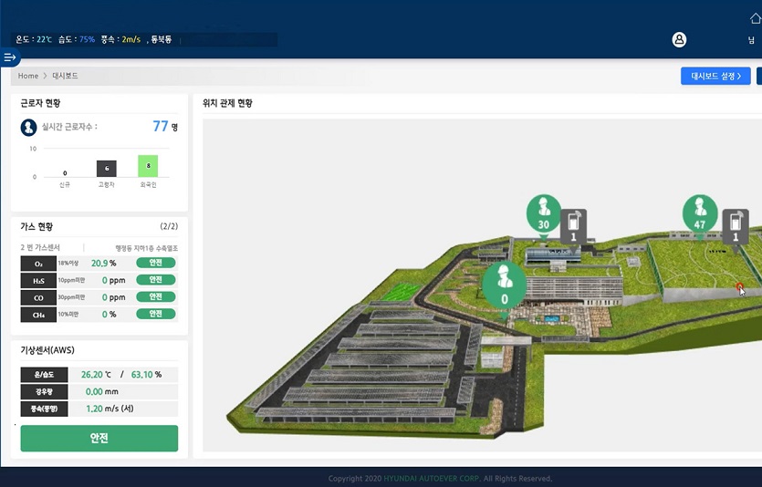Image resolution: width=762 pixels, height=487 pixels.
Task: Click the dark 고령자 bar in chart
Action: click(107, 169)
